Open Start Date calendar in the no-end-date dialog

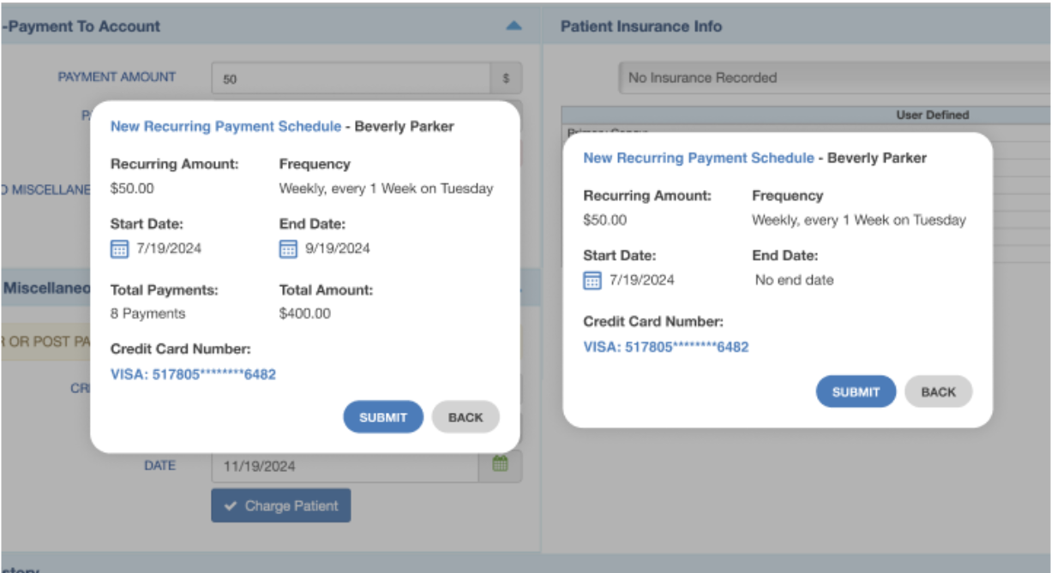(x=592, y=280)
